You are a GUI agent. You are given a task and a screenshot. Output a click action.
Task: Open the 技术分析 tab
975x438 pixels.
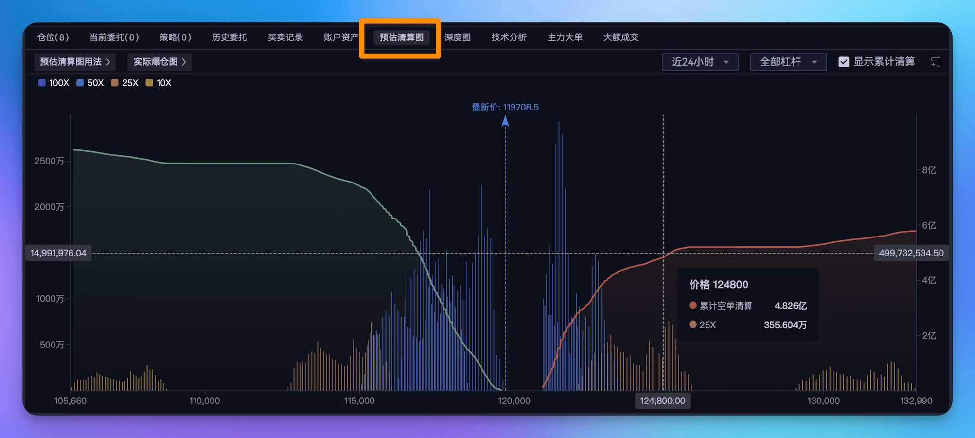coord(509,37)
